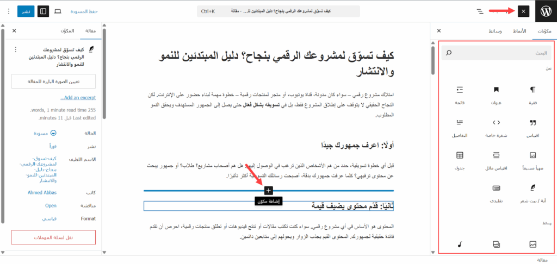The image size is (557, 264).
Task: Open the مسودة status dropdown
Action: point(46,134)
